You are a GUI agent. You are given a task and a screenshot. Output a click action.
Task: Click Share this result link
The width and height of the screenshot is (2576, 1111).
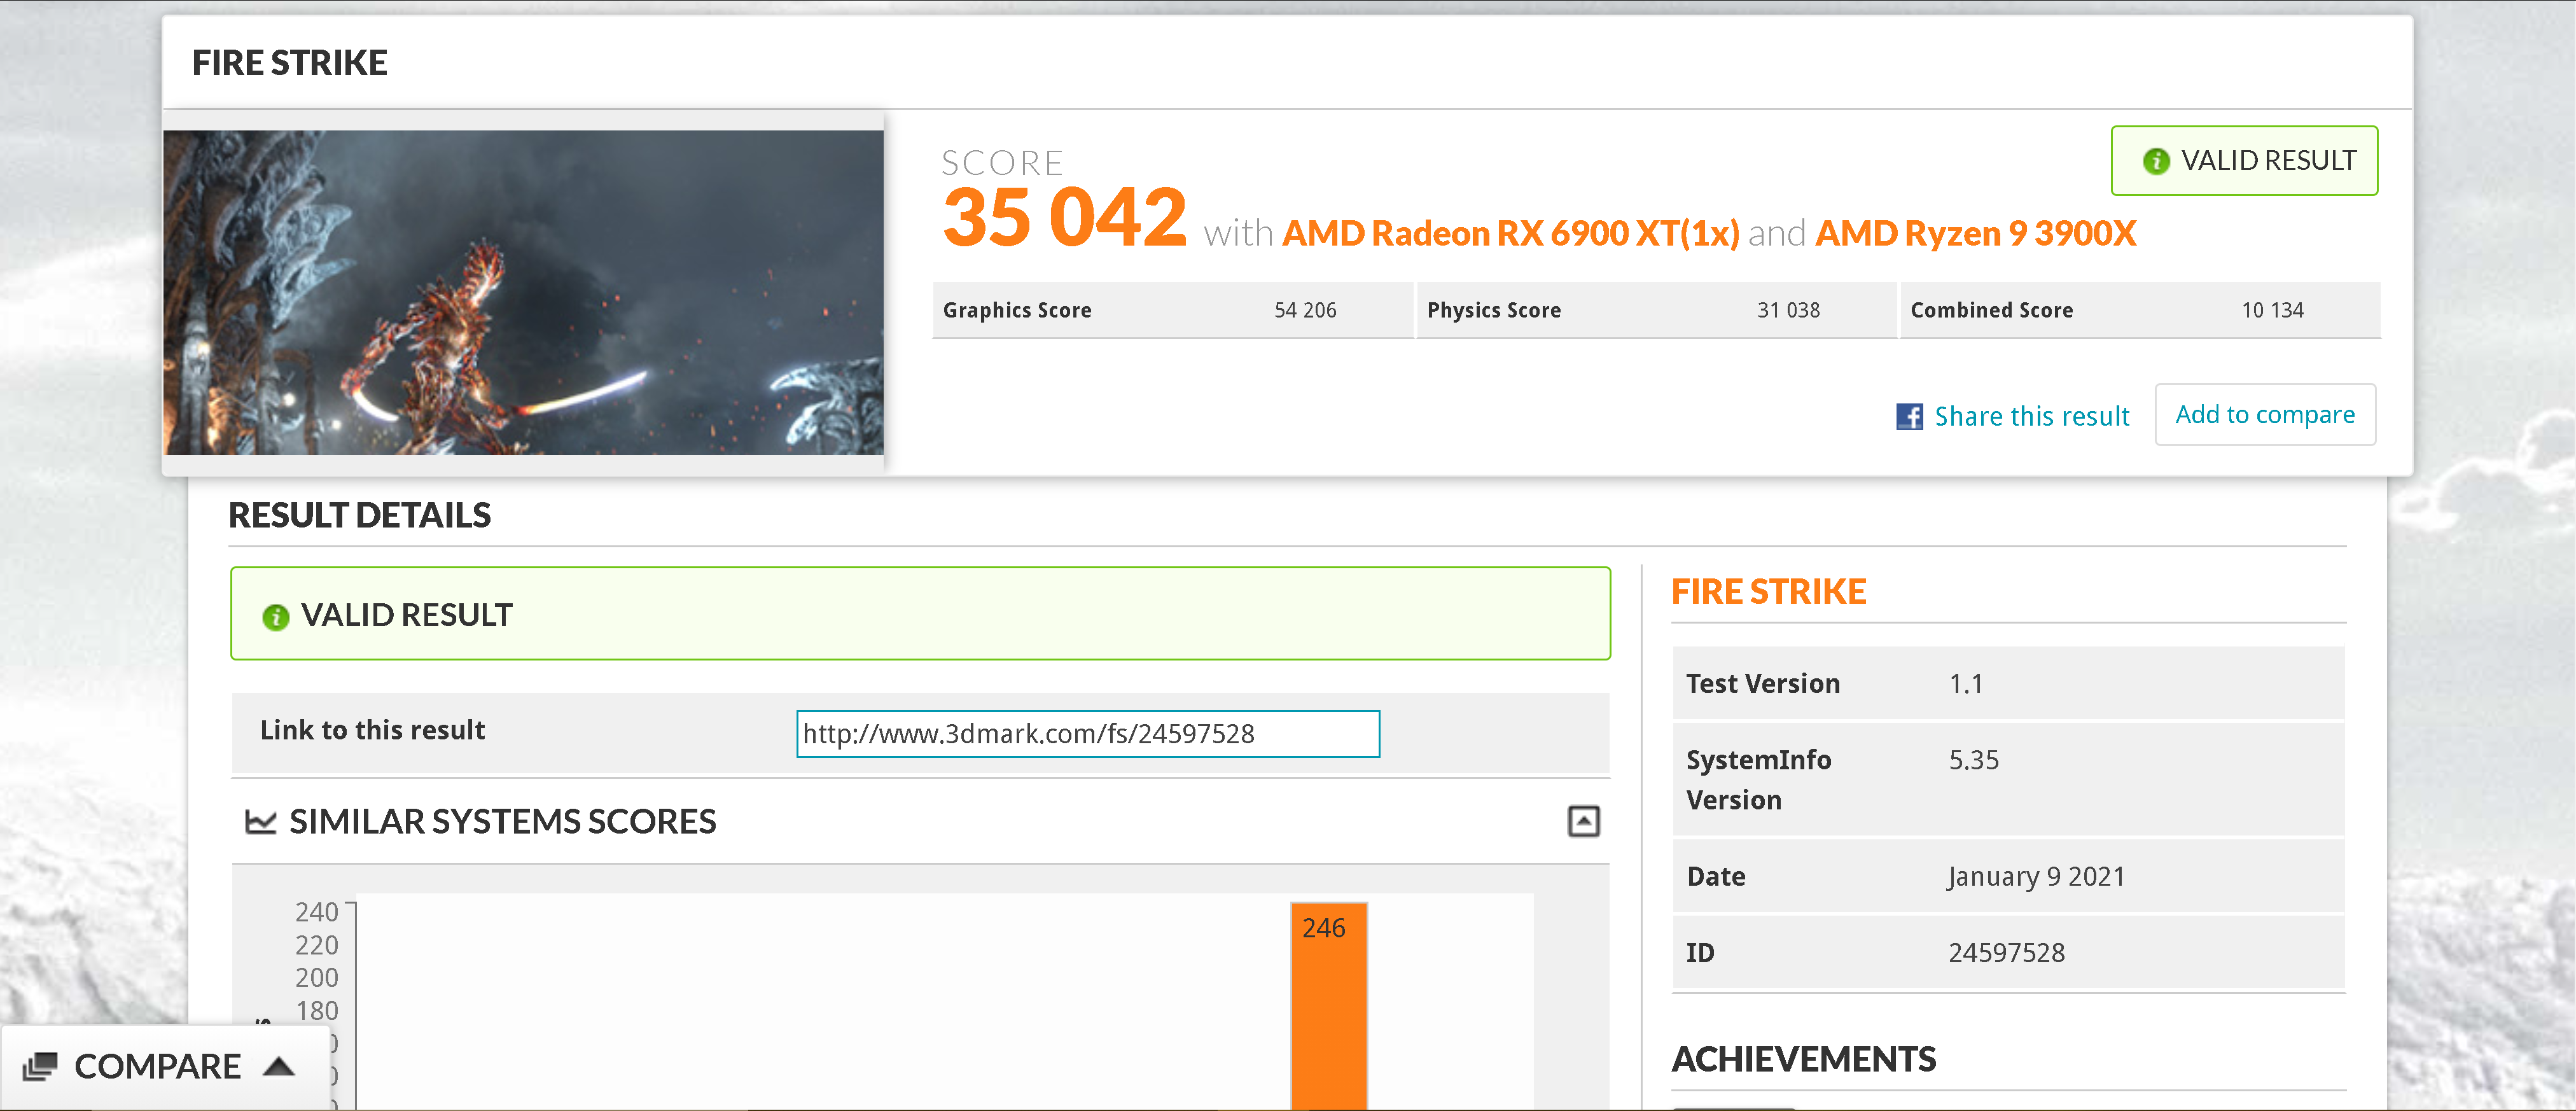click(x=2031, y=416)
